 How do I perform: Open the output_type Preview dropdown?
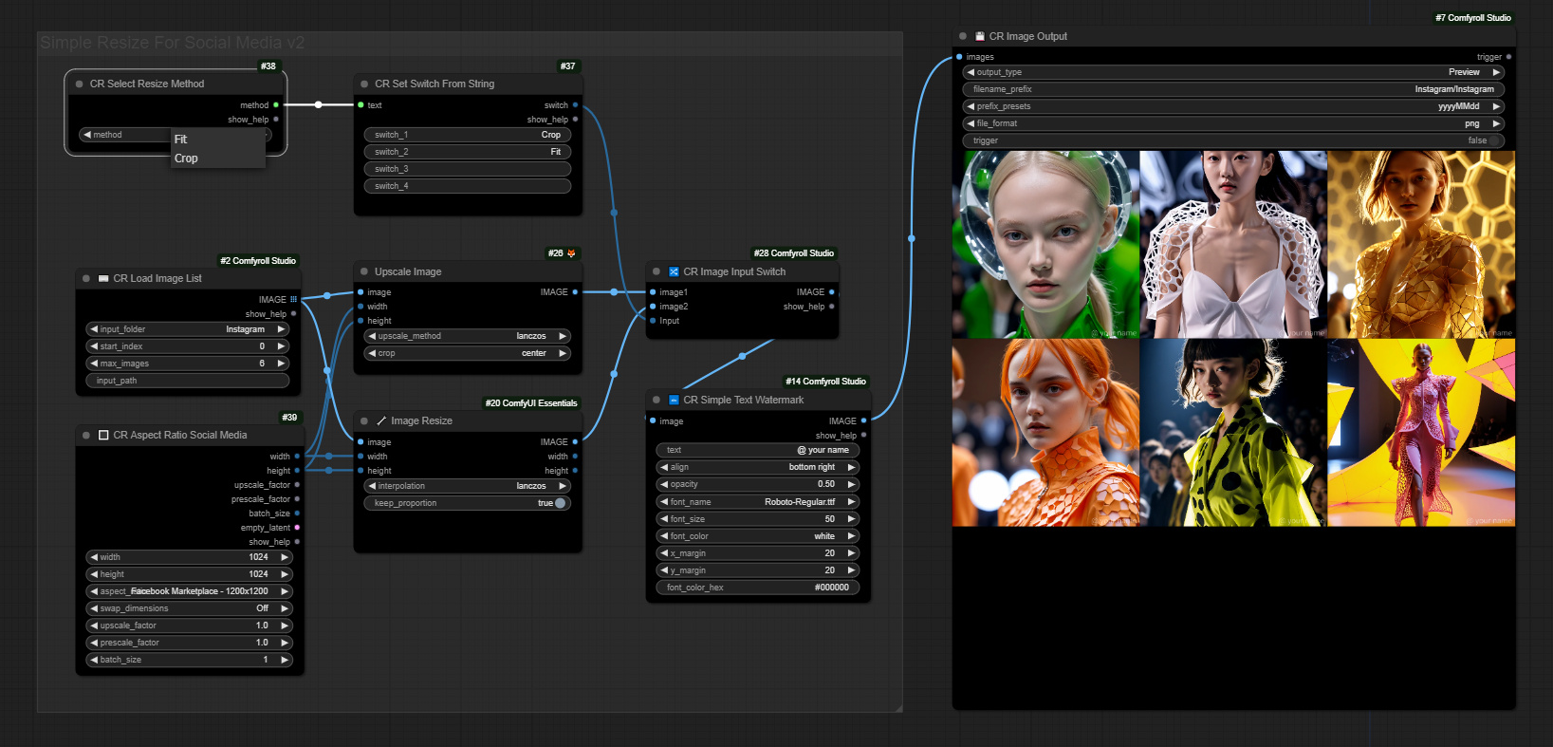(x=1233, y=72)
